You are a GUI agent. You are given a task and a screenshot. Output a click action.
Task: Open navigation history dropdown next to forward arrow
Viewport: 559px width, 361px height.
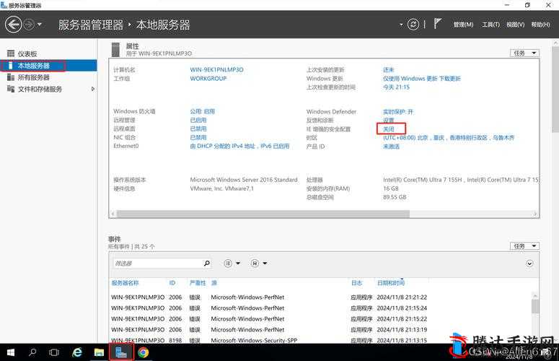click(40, 25)
